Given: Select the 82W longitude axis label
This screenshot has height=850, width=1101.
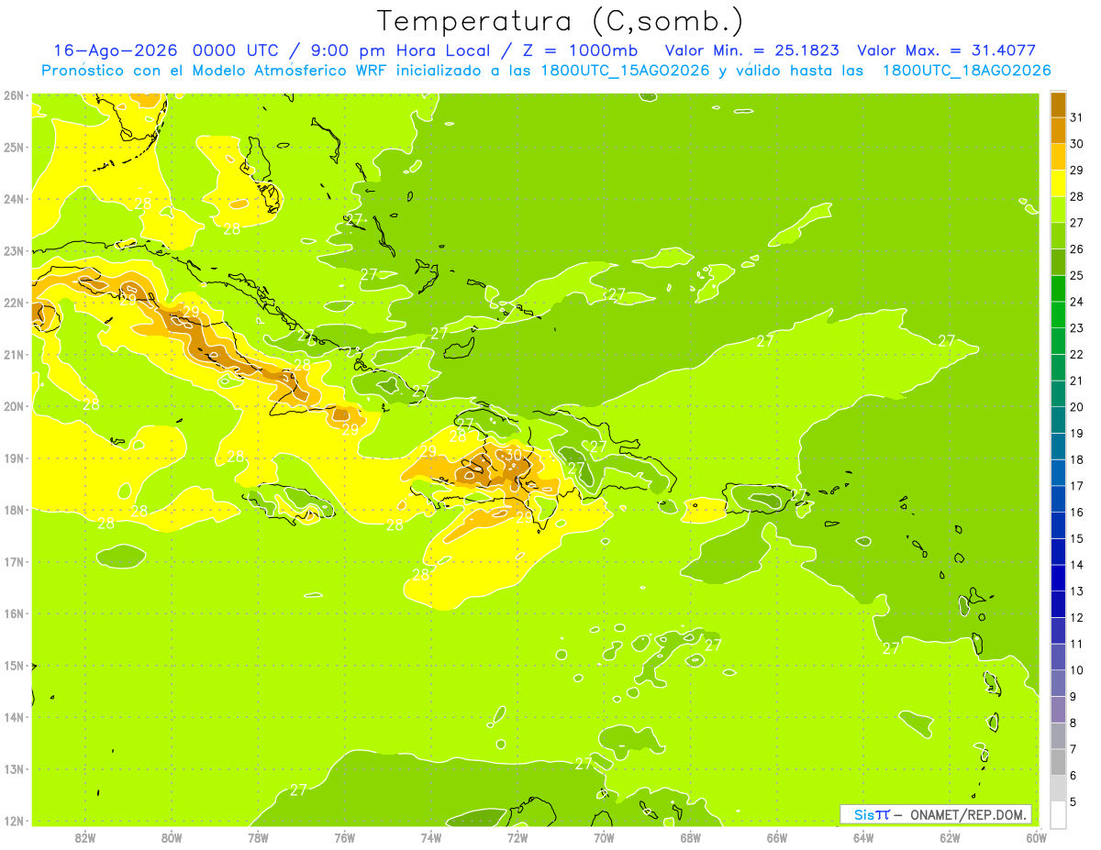Looking at the screenshot, I should [85, 837].
